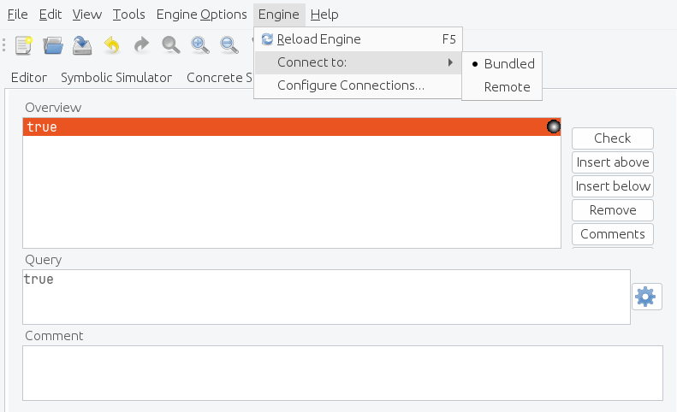Choose Reload Engine menu entry
This screenshot has width=677, height=412.
click(x=358, y=39)
